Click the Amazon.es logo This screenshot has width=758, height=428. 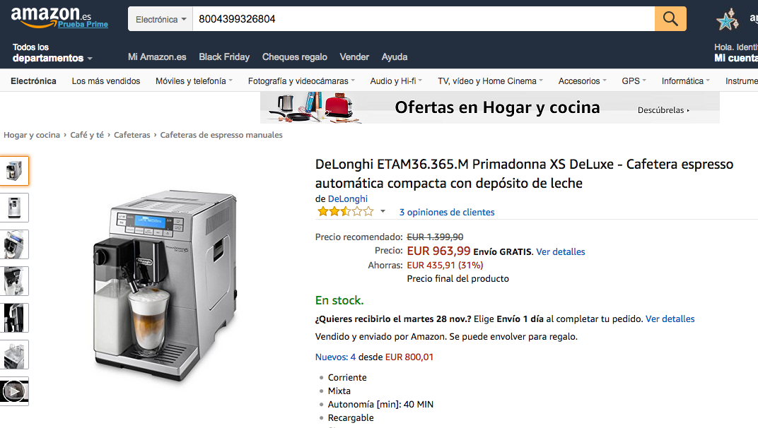(x=51, y=15)
